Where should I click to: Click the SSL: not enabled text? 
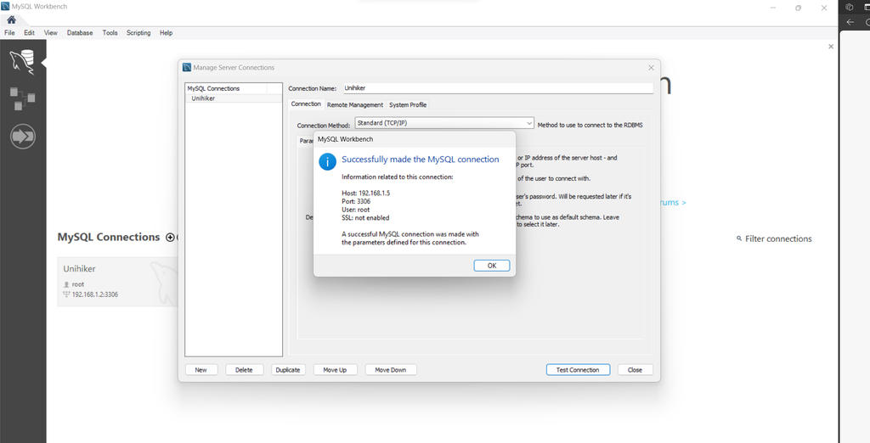pyautogui.click(x=365, y=218)
